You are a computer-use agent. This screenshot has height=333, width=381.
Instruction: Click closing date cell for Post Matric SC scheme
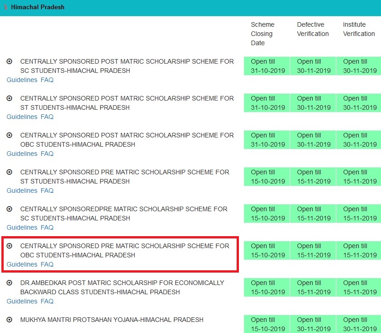pos(267,66)
